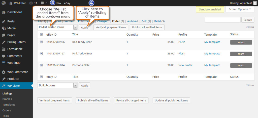
Task: Click the Sandbox enabled notice
Action: (x=210, y=9)
